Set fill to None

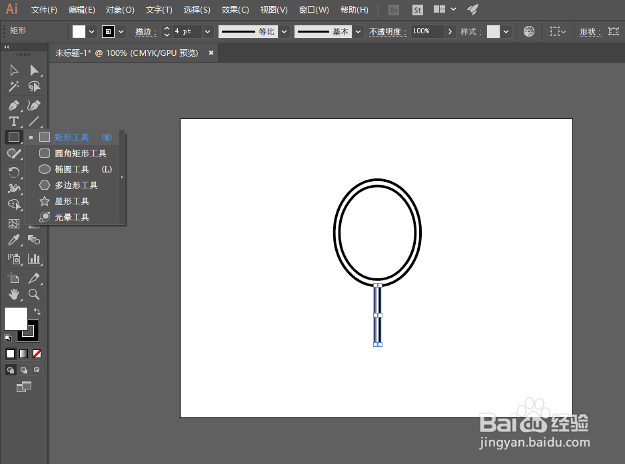37,353
